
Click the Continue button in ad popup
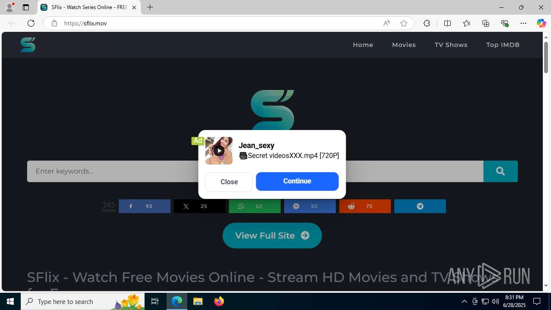(x=297, y=181)
